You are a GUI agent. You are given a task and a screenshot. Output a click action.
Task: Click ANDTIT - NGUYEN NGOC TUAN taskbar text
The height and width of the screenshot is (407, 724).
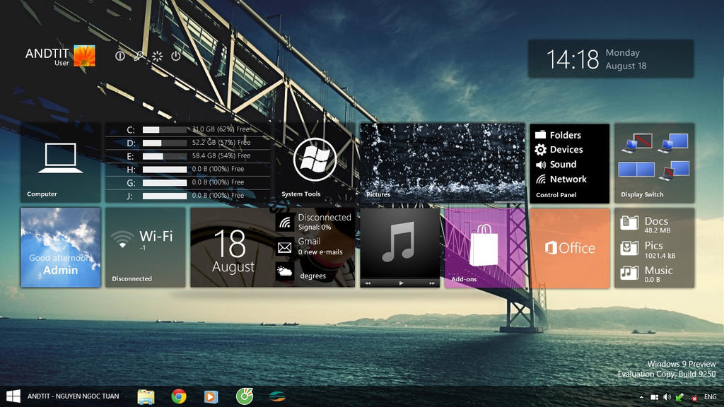(x=73, y=396)
